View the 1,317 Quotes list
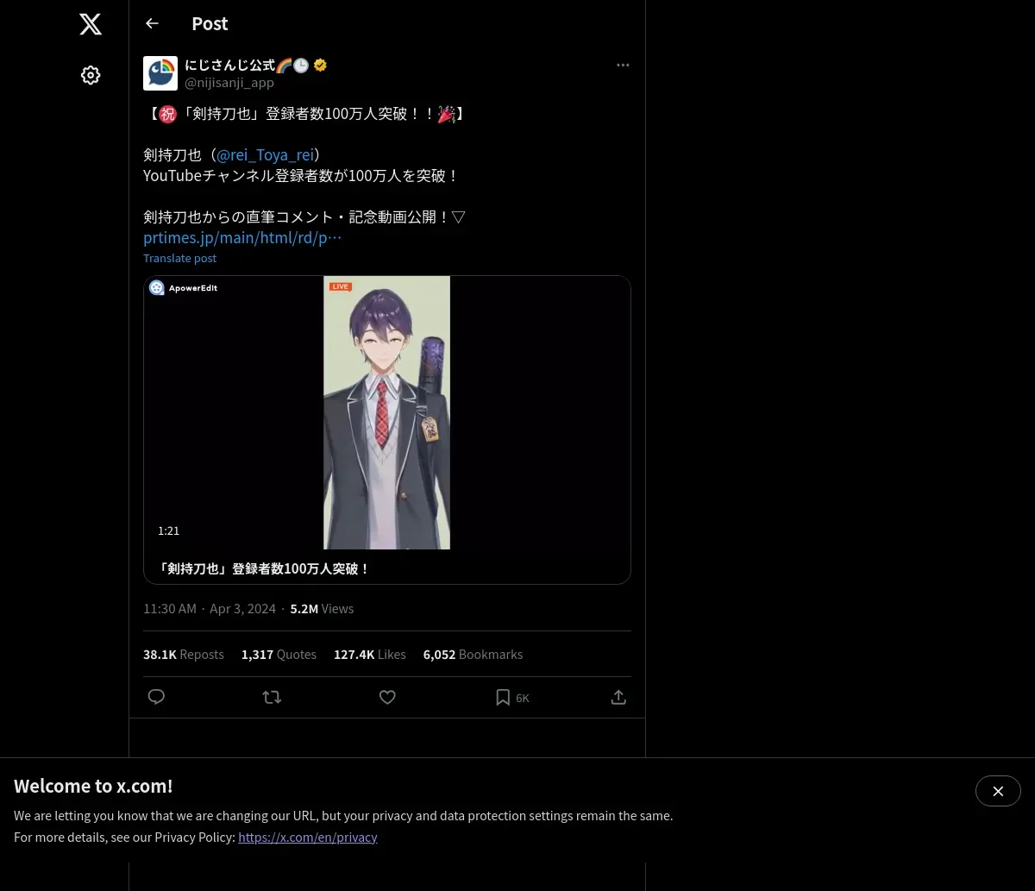Viewport: 1035px width, 891px height. [x=279, y=655]
